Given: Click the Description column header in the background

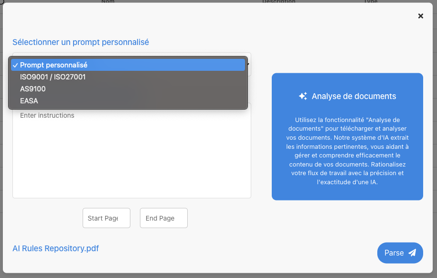Looking at the screenshot, I should click(x=279, y=1).
